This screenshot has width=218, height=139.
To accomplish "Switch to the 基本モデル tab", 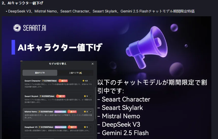I will click(40, 73).
